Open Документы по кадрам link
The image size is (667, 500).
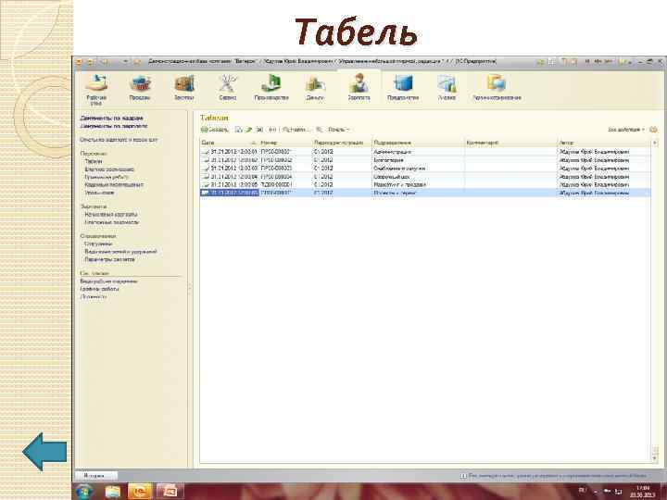(x=111, y=118)
